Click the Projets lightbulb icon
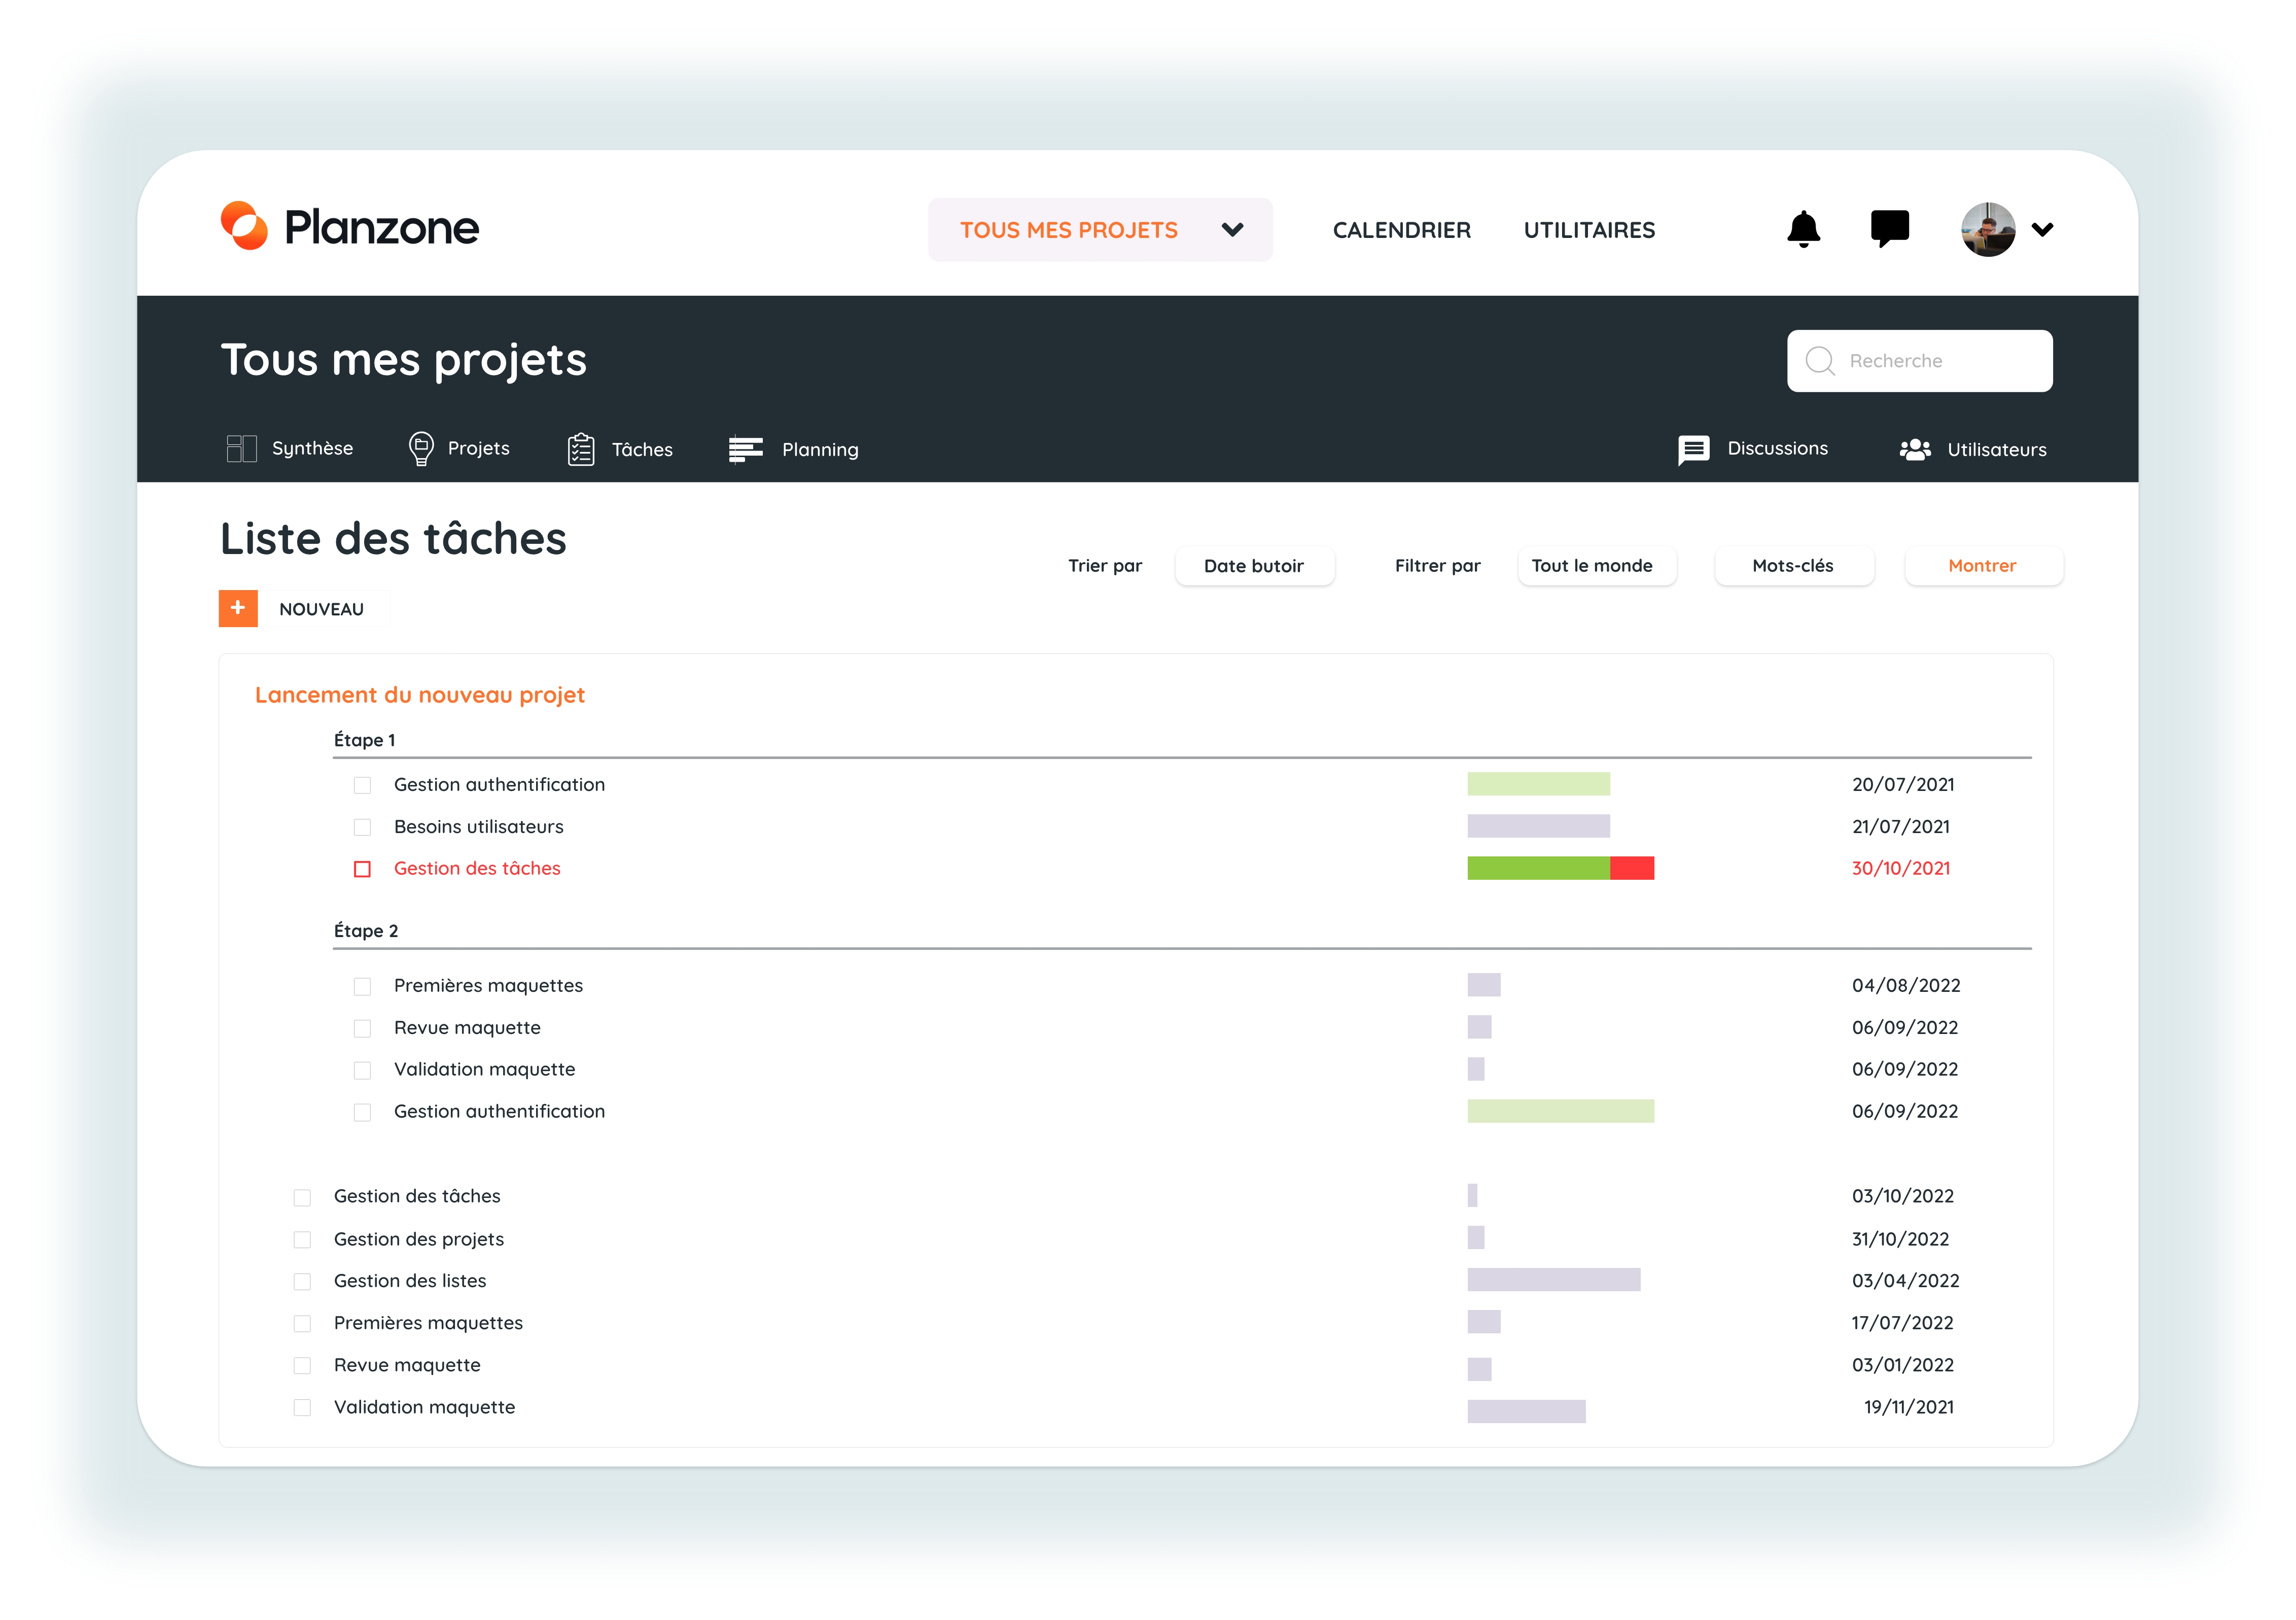The height and width of the screenshot is (1620, 2296). coord(421,449)
